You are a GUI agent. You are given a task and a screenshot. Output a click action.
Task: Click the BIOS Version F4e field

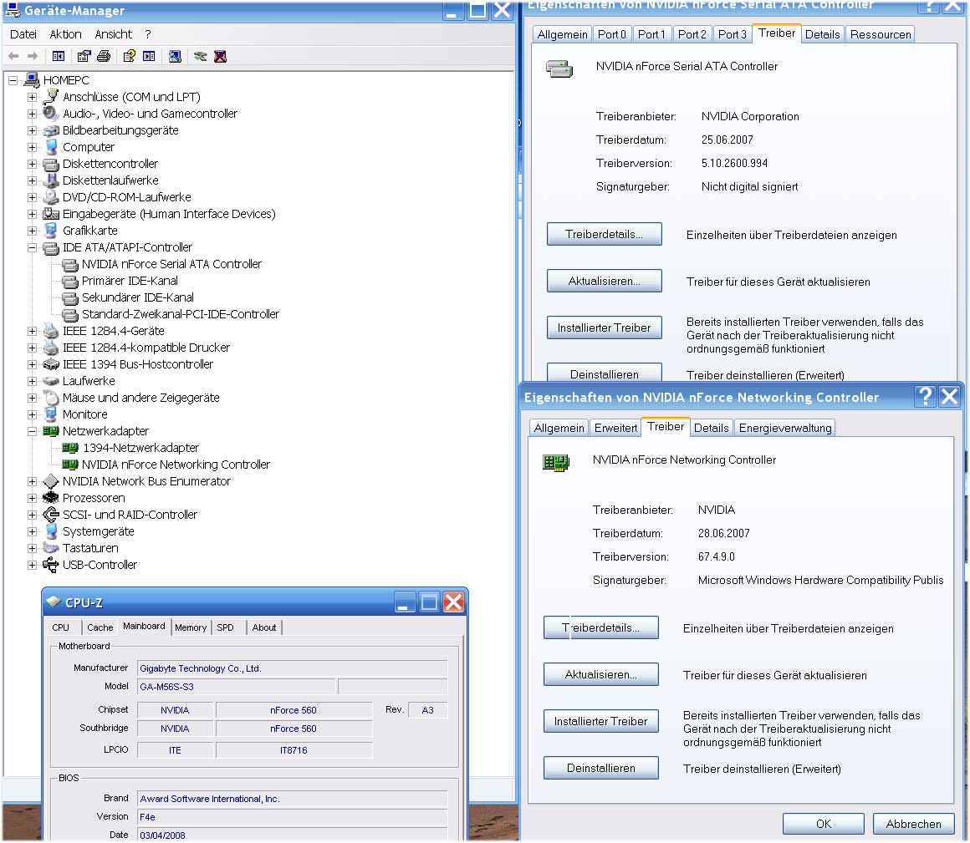(x=292, y=817)
